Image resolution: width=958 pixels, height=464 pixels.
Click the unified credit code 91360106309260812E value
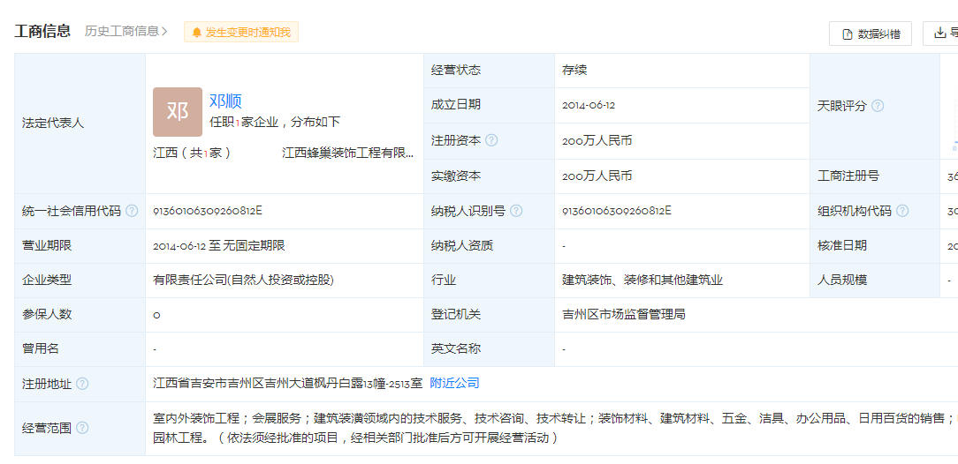click(208, 211)
